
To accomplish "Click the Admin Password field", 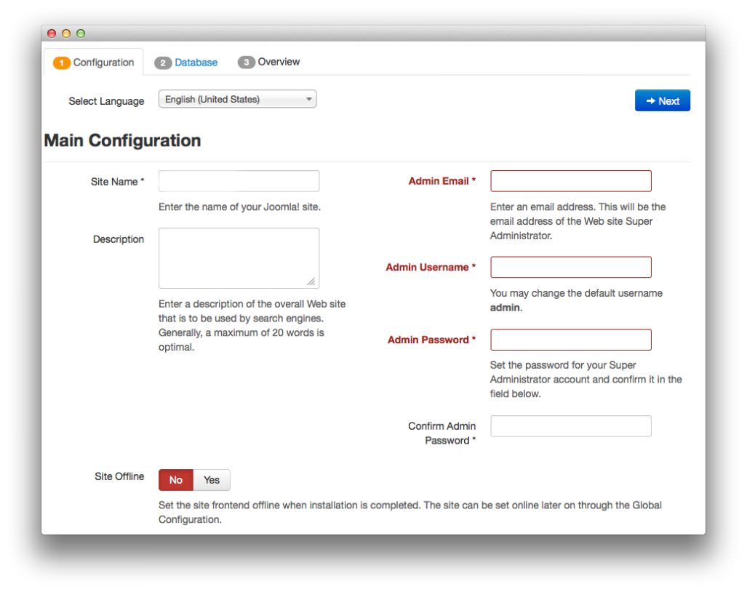I will [570, 340].
